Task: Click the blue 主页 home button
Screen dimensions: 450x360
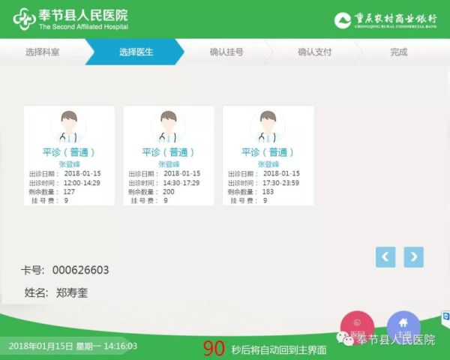Action: coord(403,328)
